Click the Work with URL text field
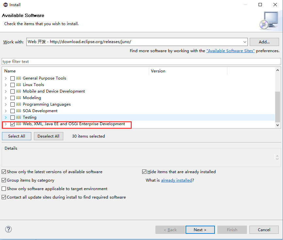Viewport: 283px width, 240px height. [x=134, y=42]
